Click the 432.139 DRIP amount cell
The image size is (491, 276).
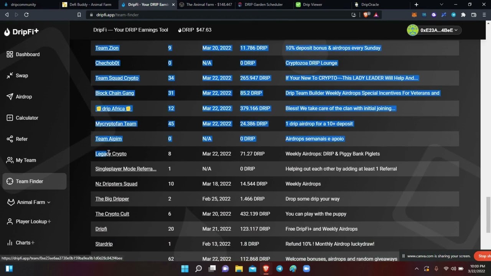pos(255,214)
